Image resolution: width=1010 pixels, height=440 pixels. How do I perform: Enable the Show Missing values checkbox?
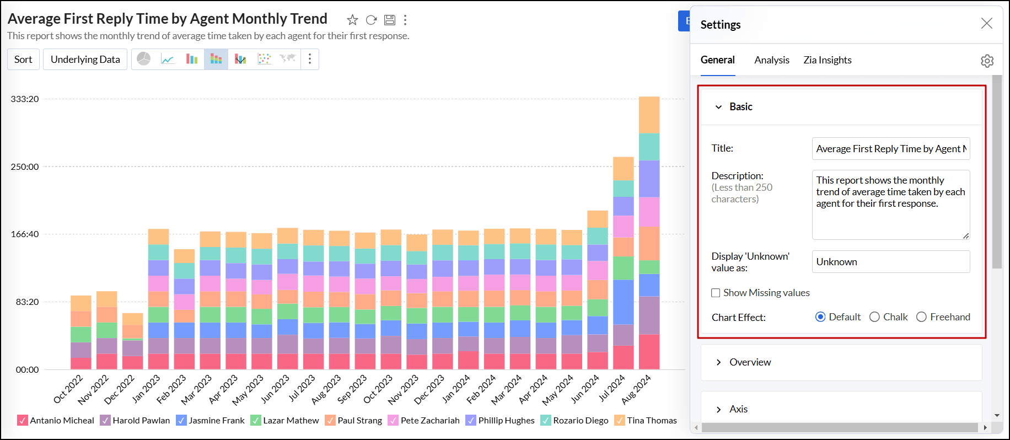click(x=716, y=293)
